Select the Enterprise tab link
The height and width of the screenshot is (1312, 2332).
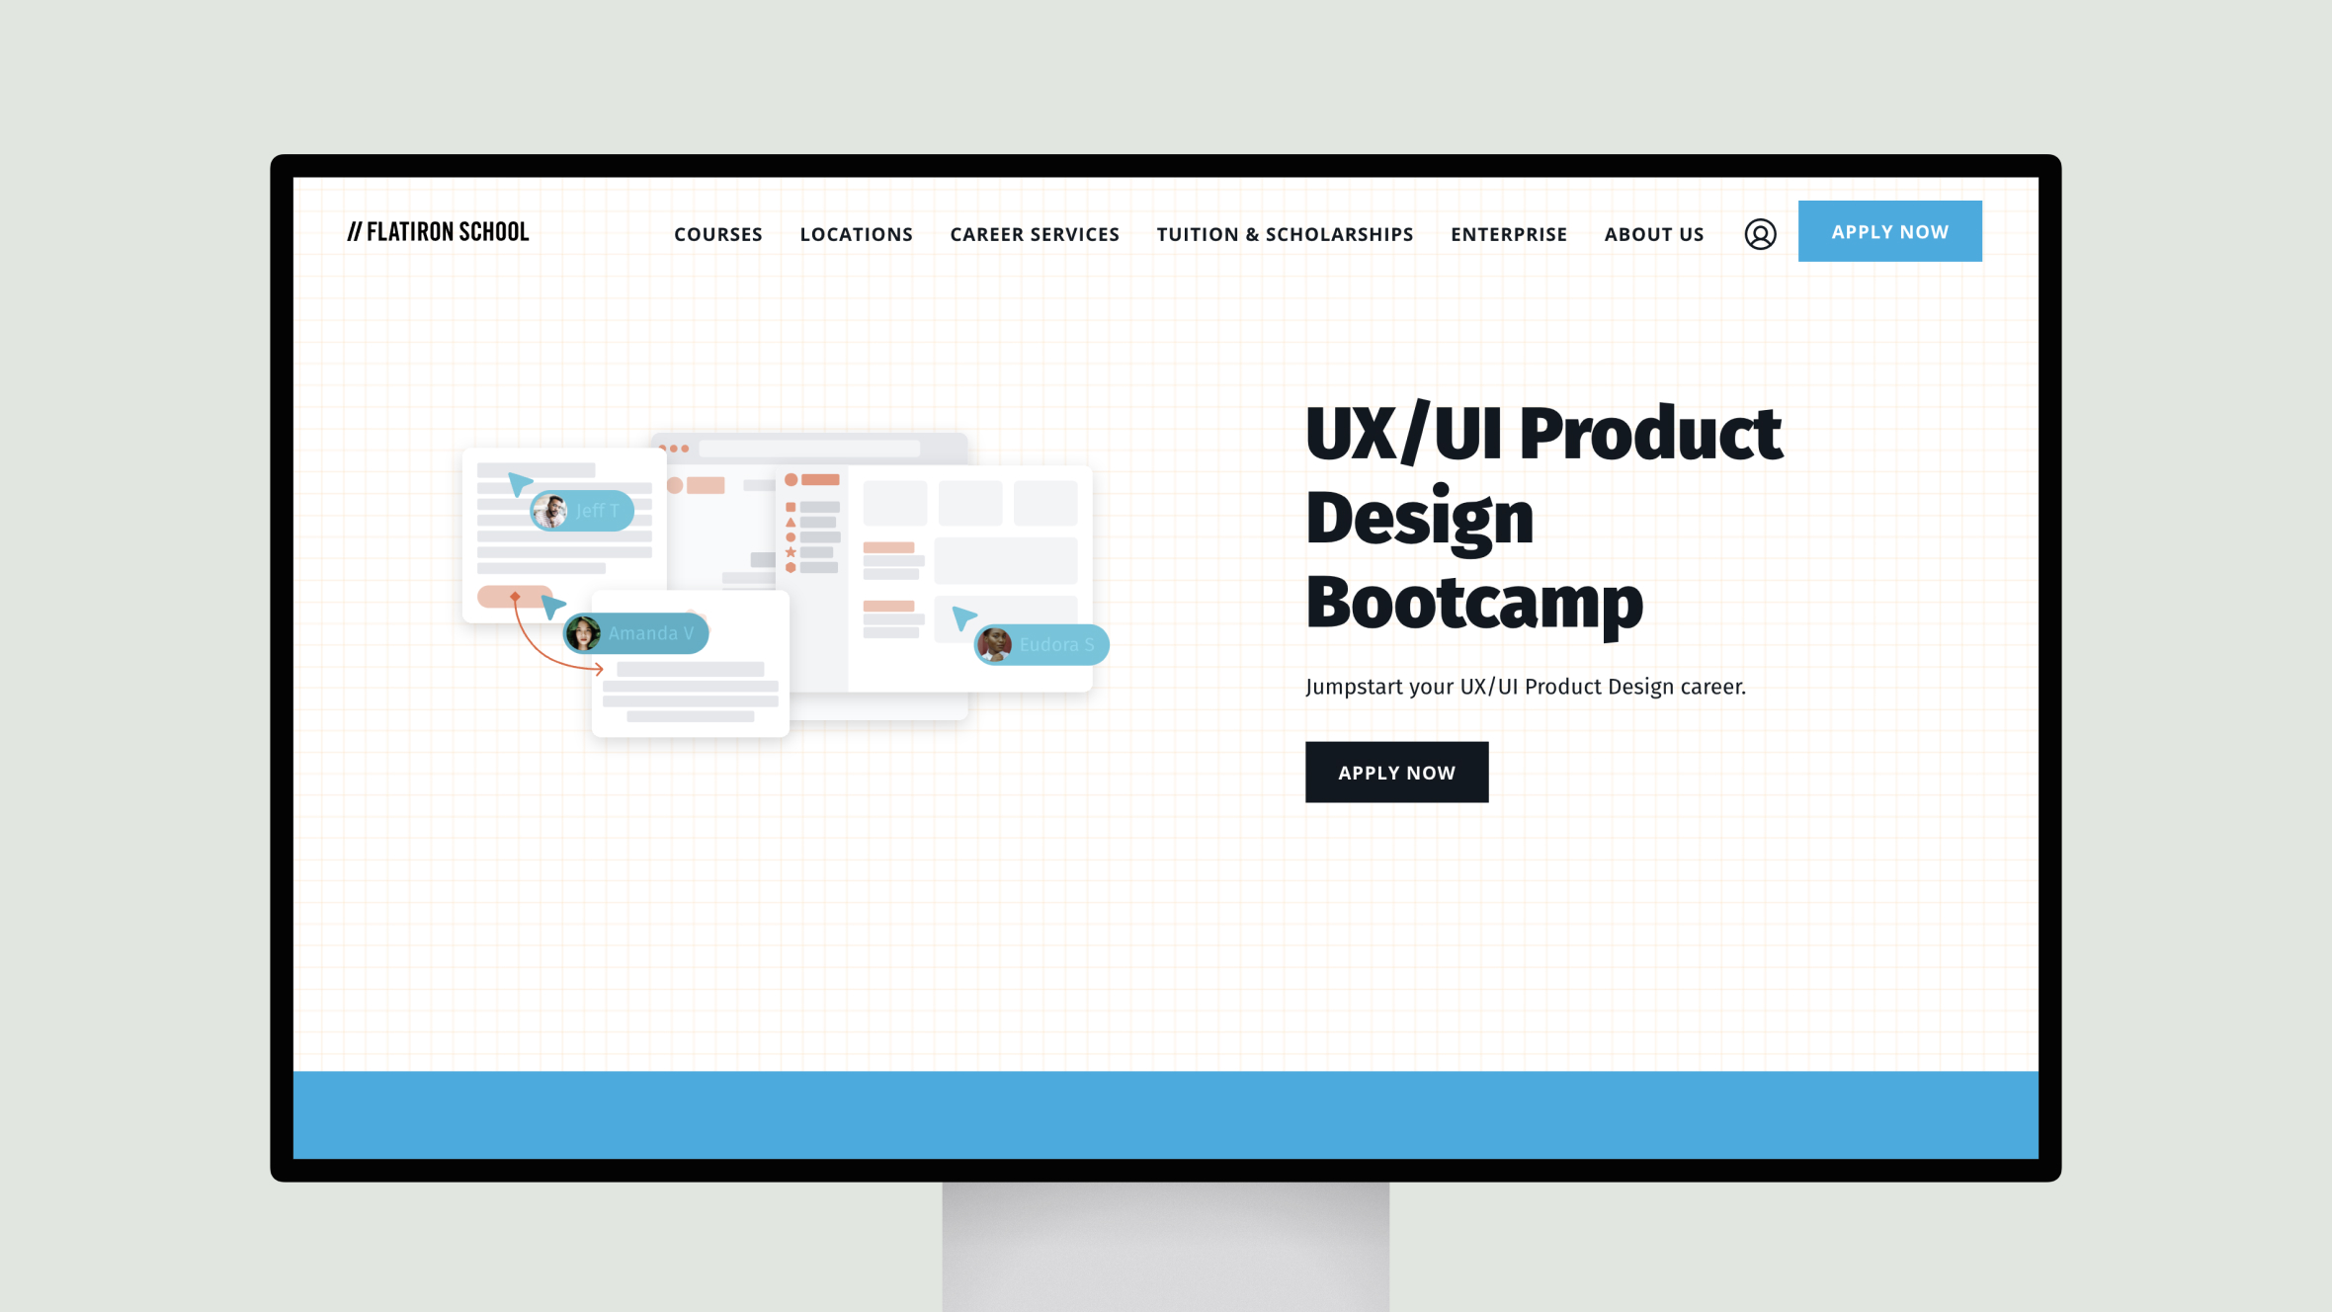click(1509, 232)
